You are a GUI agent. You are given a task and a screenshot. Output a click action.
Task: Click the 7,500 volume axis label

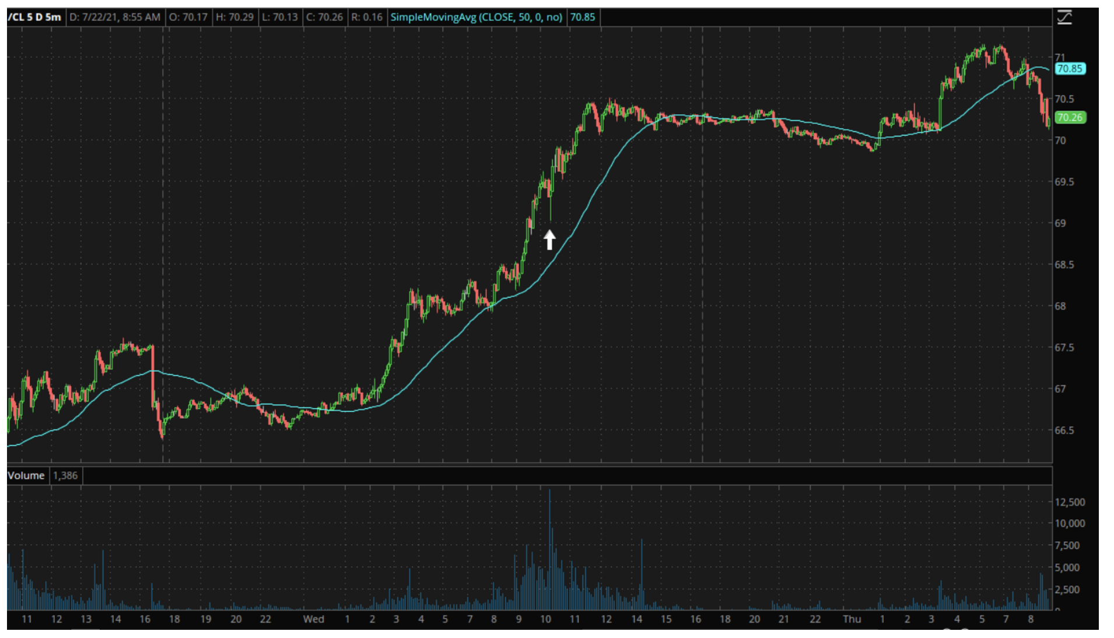pos(1067,545)
